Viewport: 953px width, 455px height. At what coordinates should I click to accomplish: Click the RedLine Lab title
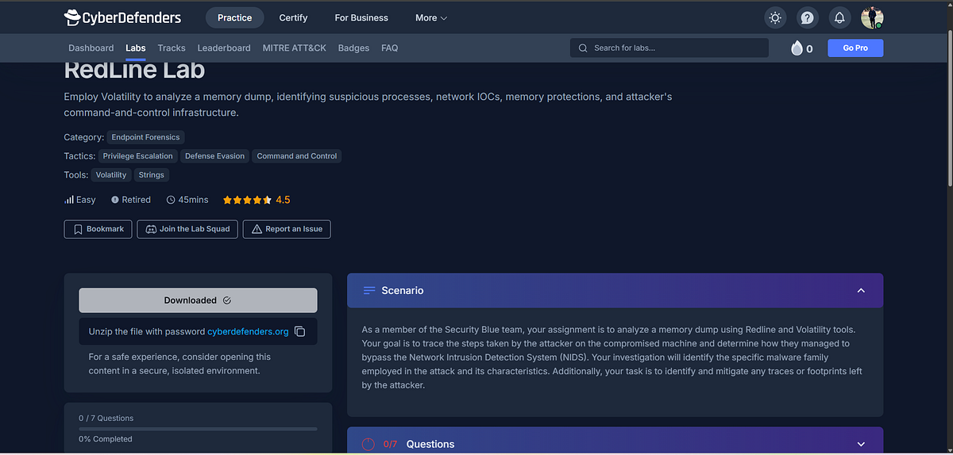pos(134,71)
